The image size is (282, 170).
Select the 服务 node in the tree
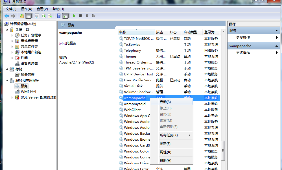[24, 86]
